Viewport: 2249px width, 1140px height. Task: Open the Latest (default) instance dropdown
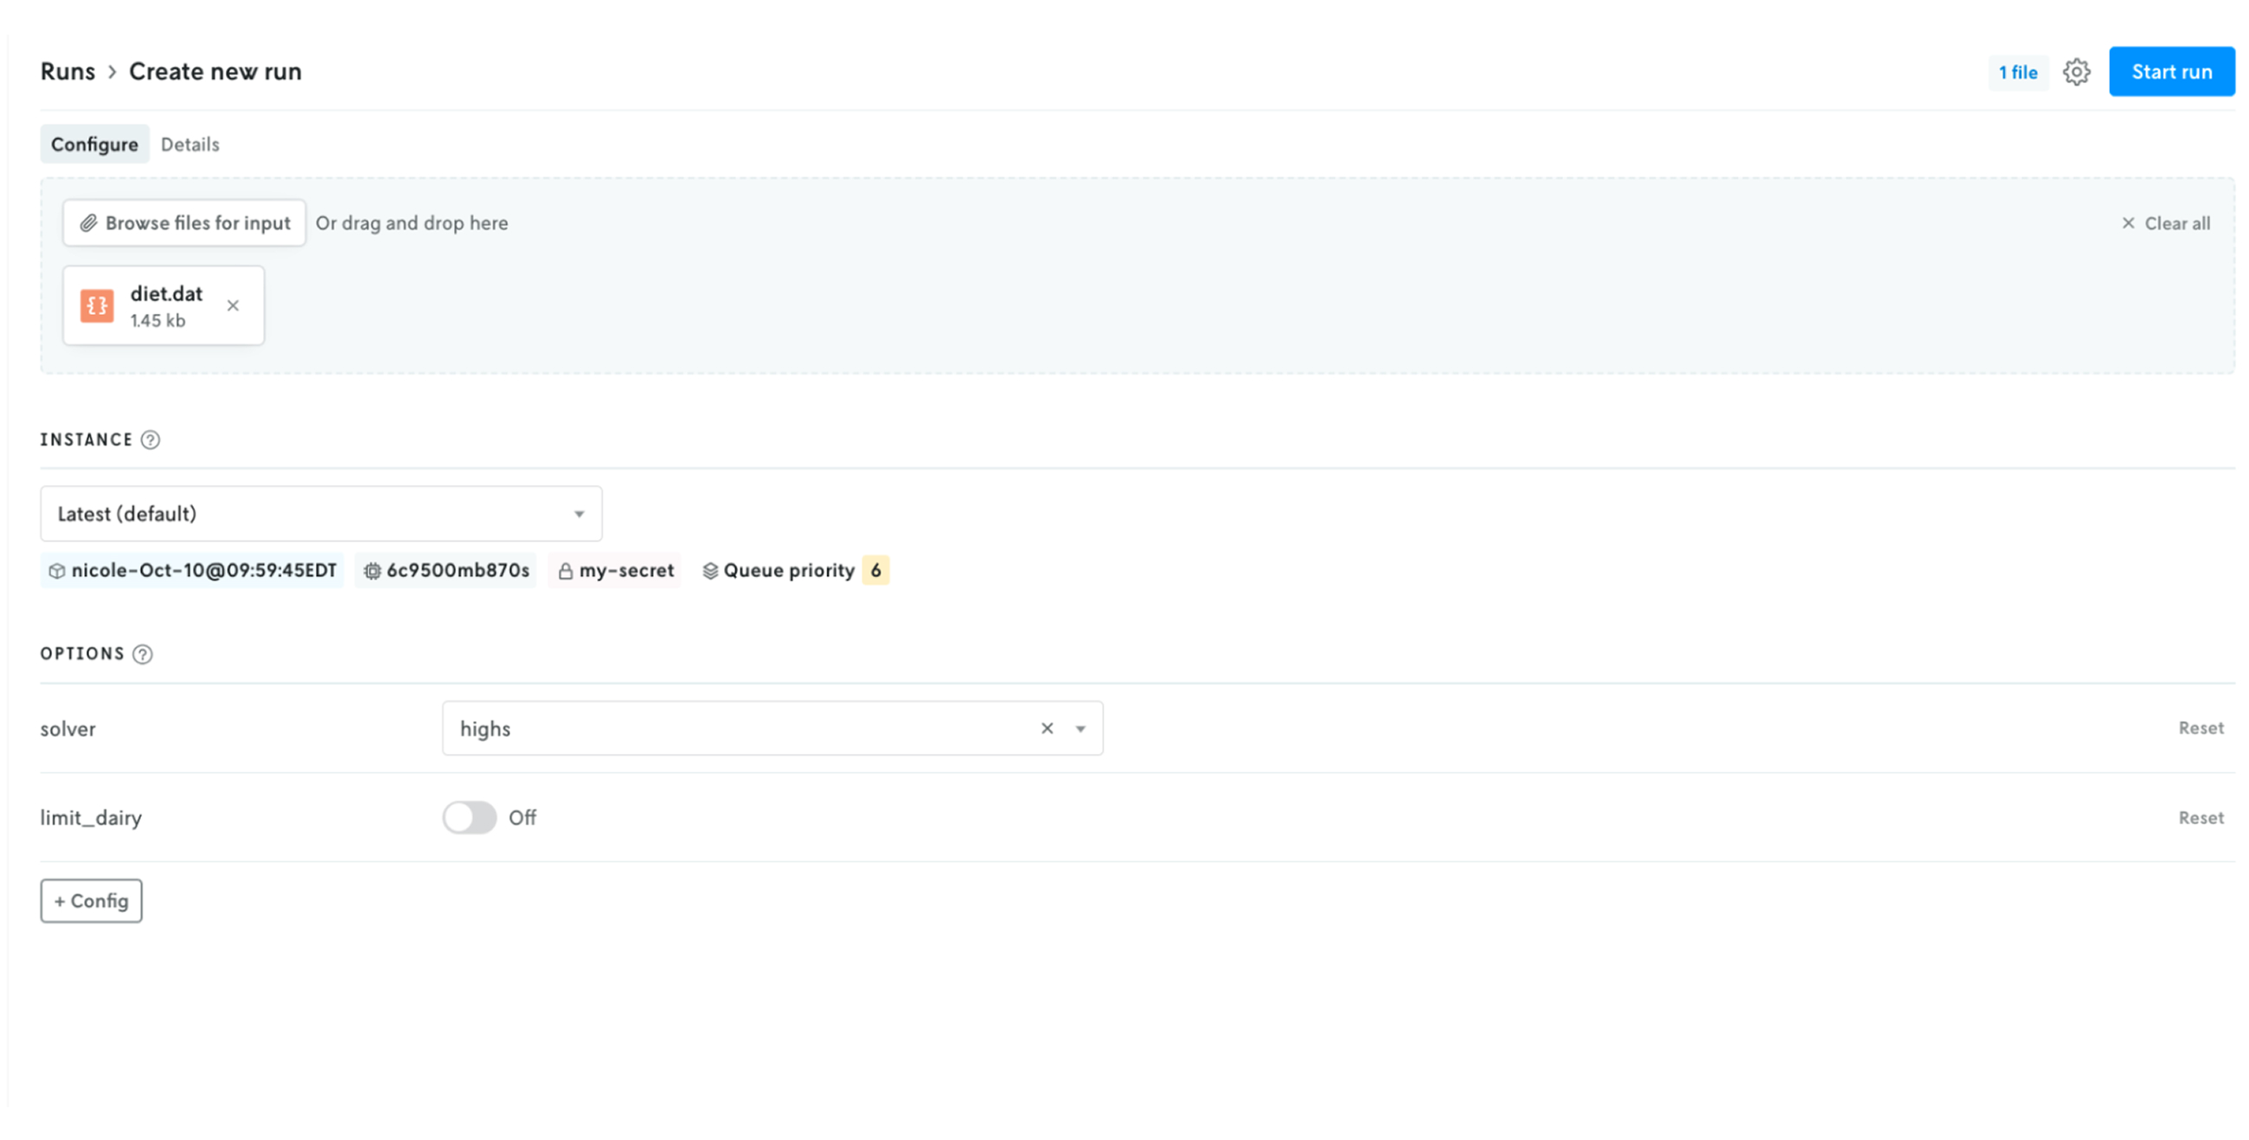point(320,513)
